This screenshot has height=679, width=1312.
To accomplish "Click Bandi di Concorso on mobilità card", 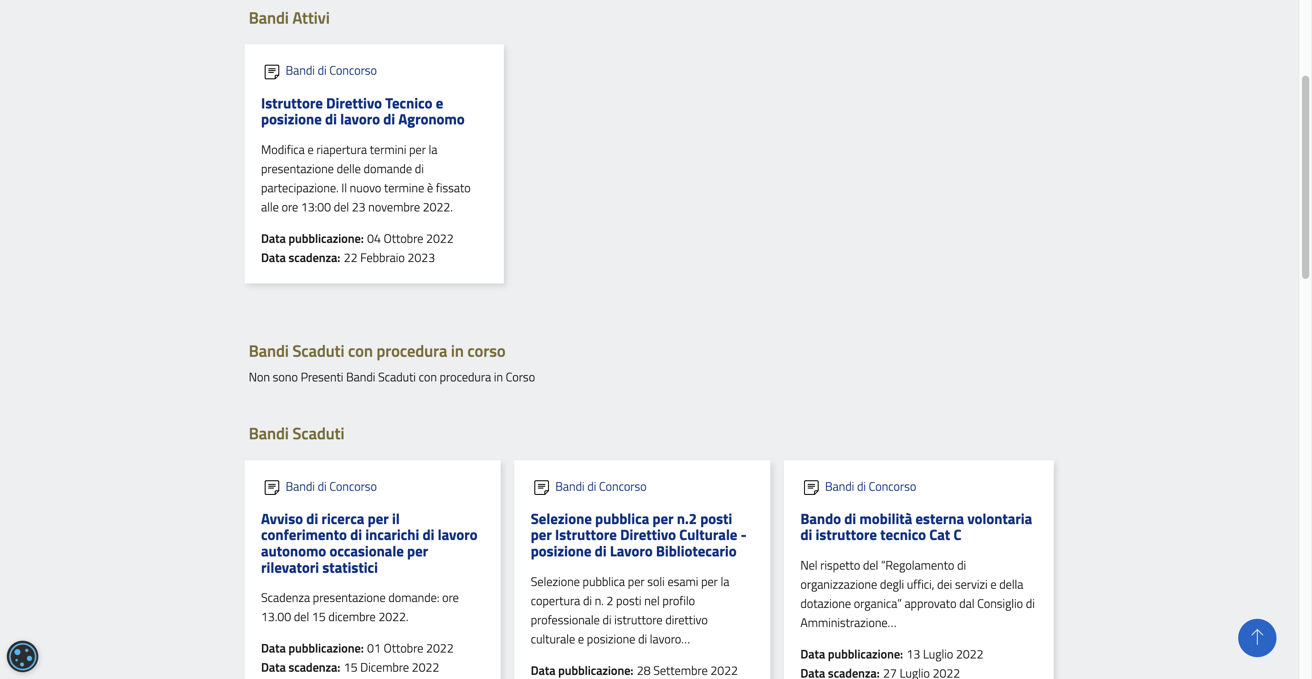I will 870,486.
